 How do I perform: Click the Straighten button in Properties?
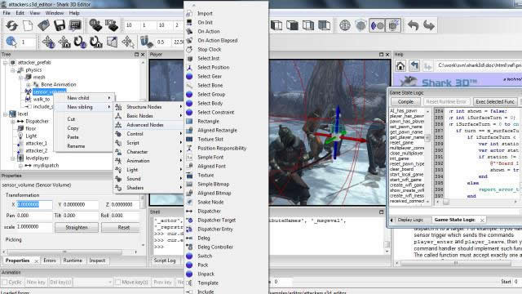point(77,227)
